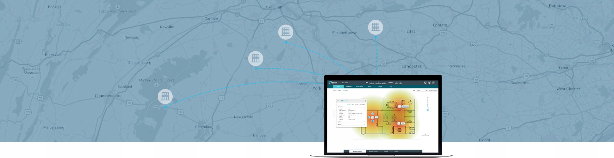Click the Configure maps button
614x158 pixels.
click(433, 90)
